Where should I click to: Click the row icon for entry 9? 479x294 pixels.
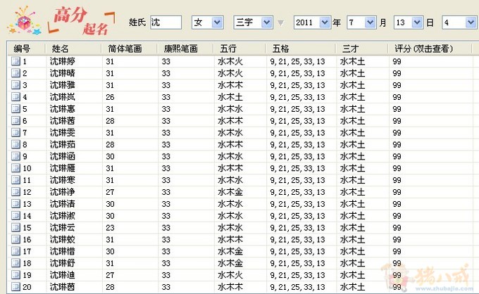[16, 156]
